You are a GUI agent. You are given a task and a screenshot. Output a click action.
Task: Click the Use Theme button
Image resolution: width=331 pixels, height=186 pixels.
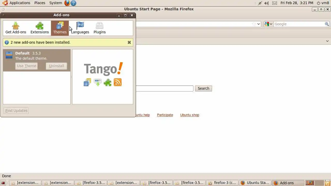[x=27, y=66]
